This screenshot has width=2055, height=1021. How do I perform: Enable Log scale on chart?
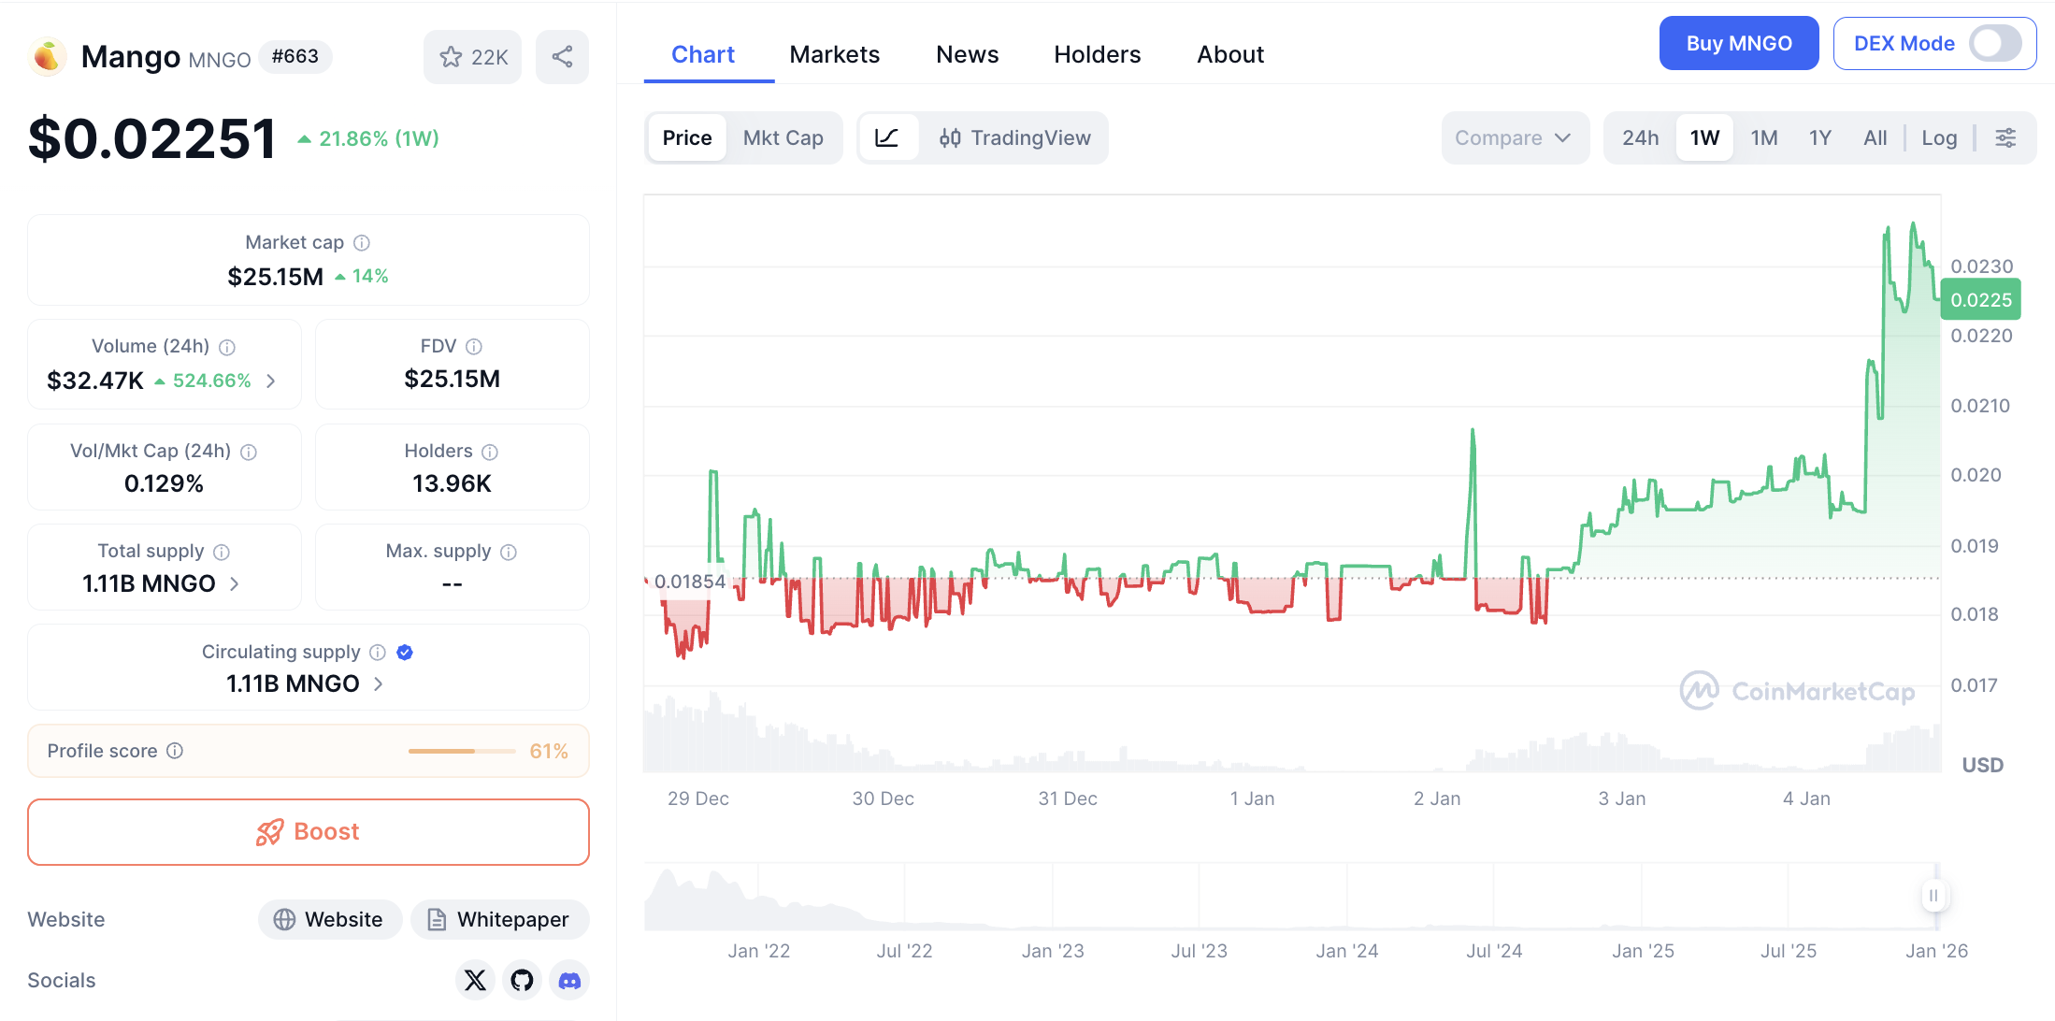coord(1938,138)
